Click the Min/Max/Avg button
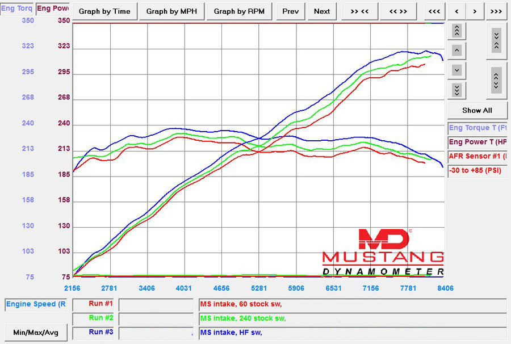 click(x=35, y=332)
